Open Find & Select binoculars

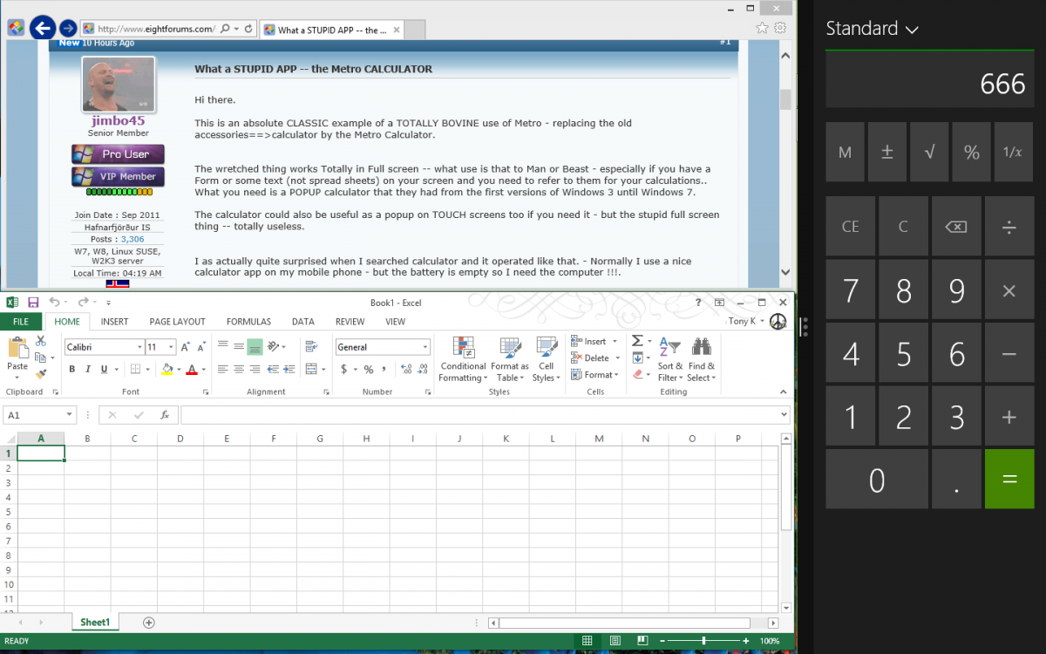[x=701, y=359]
